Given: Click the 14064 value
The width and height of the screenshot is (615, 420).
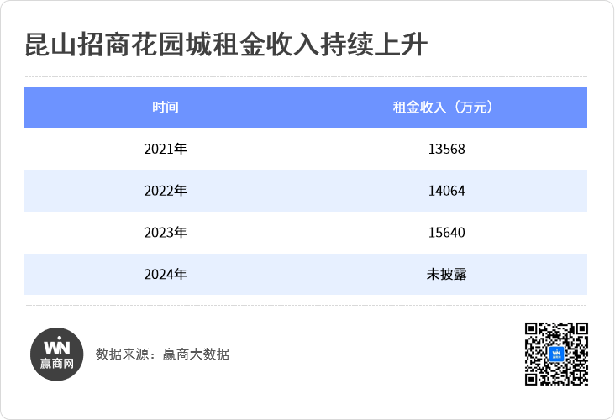Looking at the screenshot, I should [x=446, y=191].
